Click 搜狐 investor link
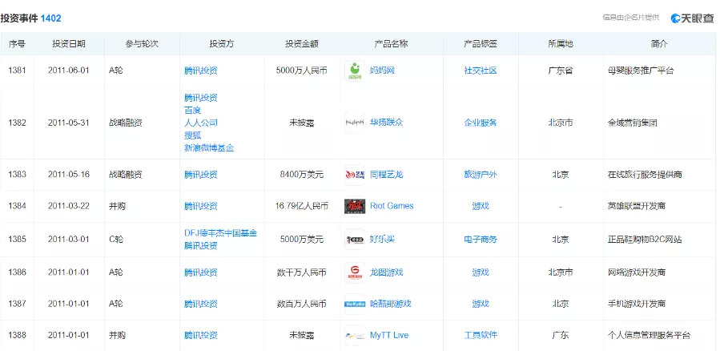Screen dimensions: 720x351 pyautogui.click(x=192, y=135)
